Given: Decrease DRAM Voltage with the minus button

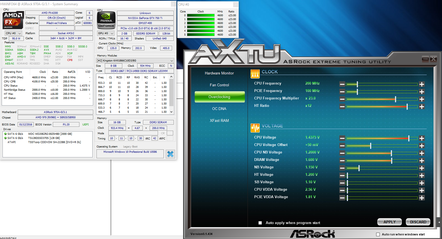Looking at the screenshot, I should coord(342,160).
